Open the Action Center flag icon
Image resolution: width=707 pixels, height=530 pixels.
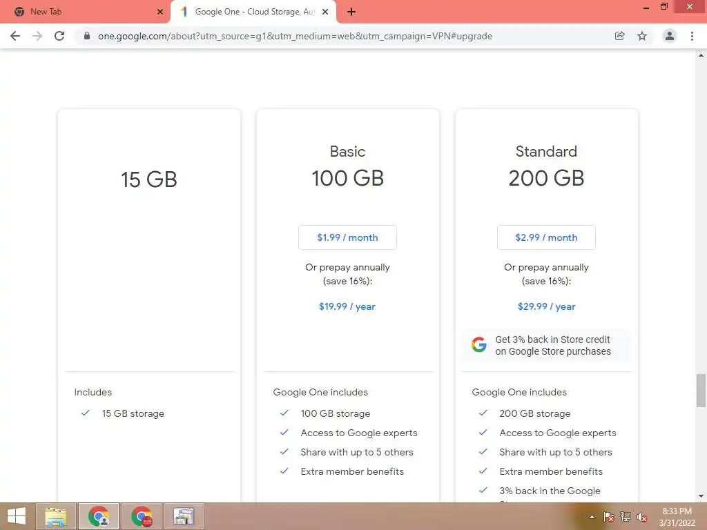pyautogui.click(x=609, y=517)
